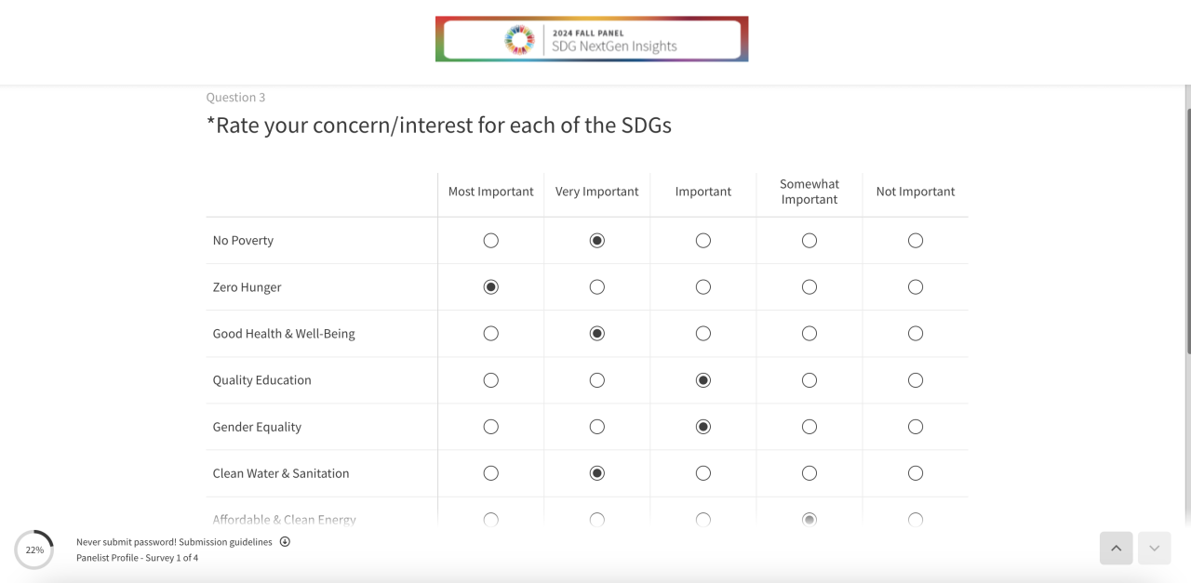Select Very Important for Zero Hunger
Screen dimensions: 1191x583
click(x=597, y=287)
